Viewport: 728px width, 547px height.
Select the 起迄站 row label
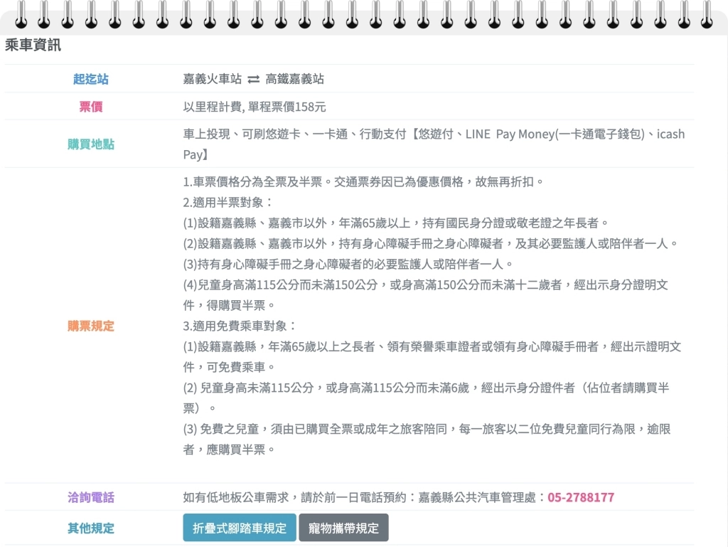click(x=90, y=79)
